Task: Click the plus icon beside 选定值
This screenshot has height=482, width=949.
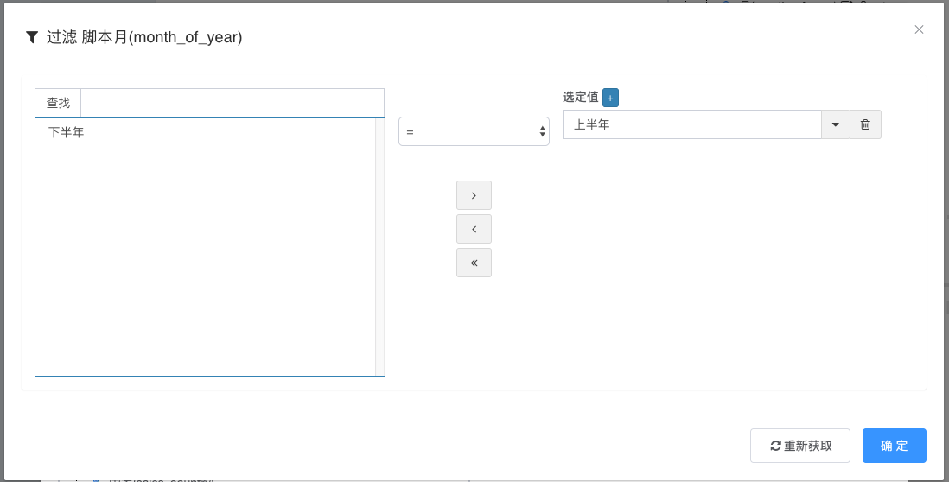Action: coord(610,98)
